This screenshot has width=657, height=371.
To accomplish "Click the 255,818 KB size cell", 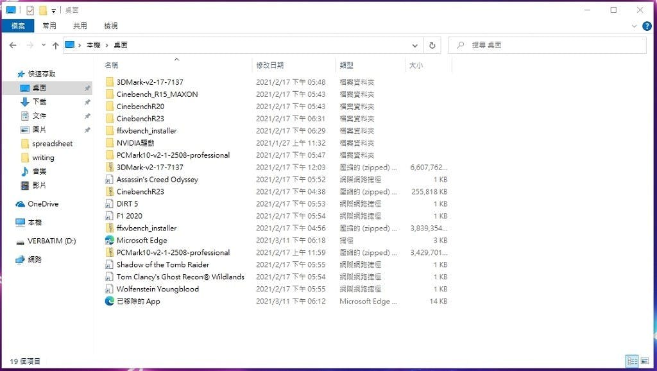I will 429,191.
